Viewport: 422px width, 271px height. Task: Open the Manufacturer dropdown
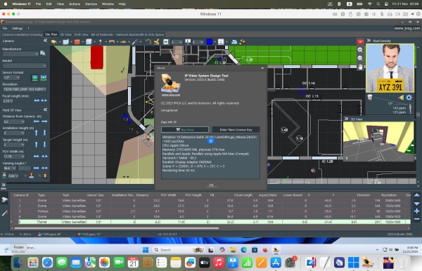click(20, 54)
